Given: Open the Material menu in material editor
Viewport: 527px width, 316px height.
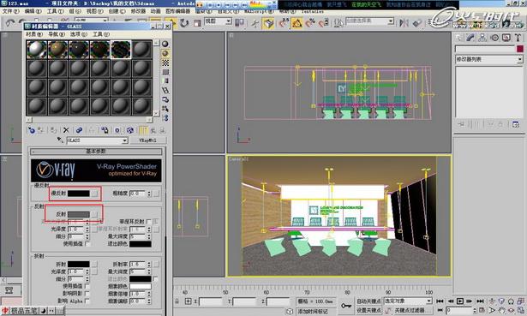Looking at the screenshot, I should pyautogui.click(x=34, y=34).
